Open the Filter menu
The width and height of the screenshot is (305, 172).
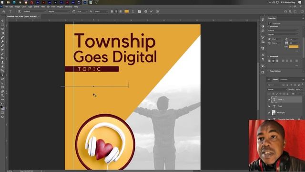point(43,7)
